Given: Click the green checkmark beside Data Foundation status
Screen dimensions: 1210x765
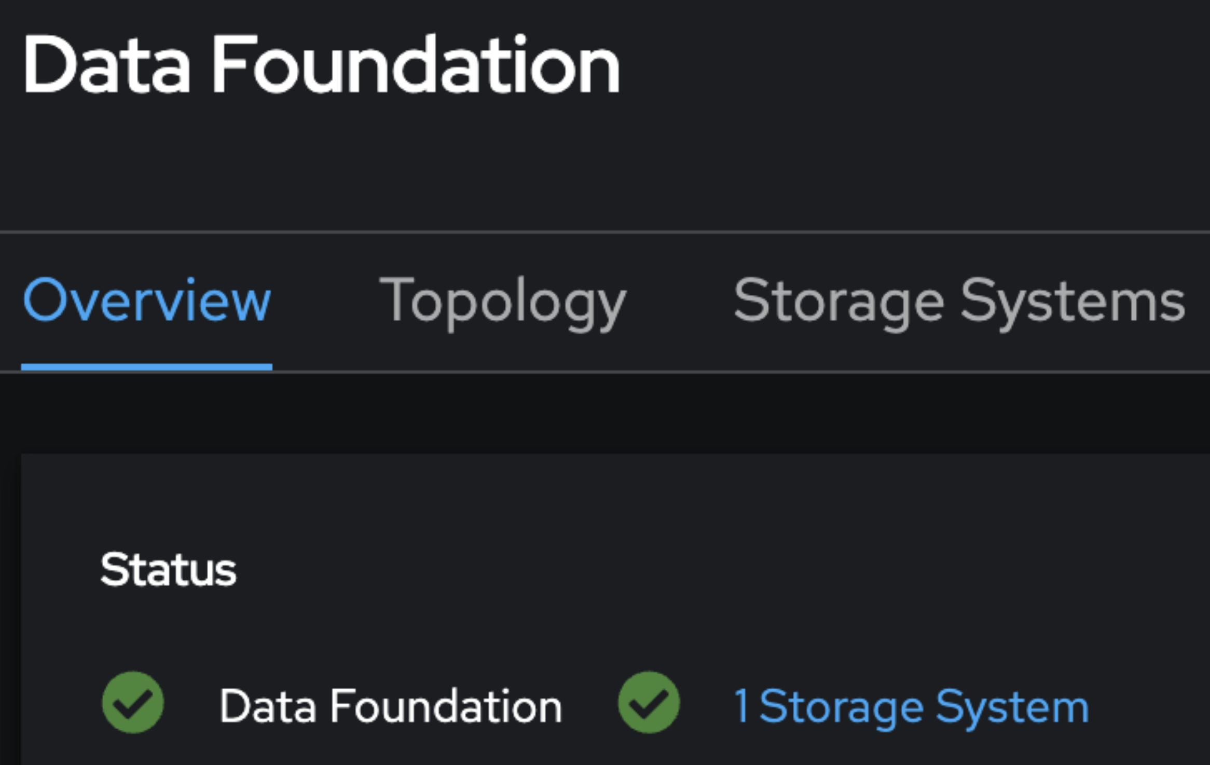Looking at the screenshot, I should 133,703.
